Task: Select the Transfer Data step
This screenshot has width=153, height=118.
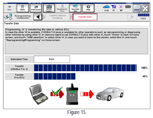Action: coord(85,17)
